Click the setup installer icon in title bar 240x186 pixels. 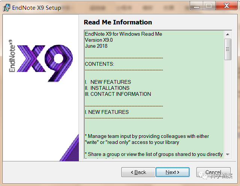7,8
